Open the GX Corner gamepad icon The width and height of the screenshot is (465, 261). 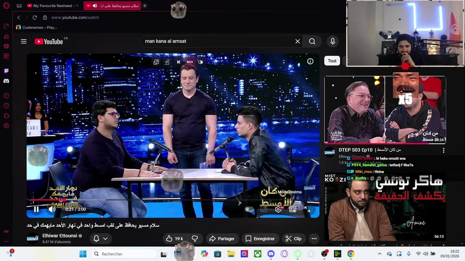click(19, 6)
